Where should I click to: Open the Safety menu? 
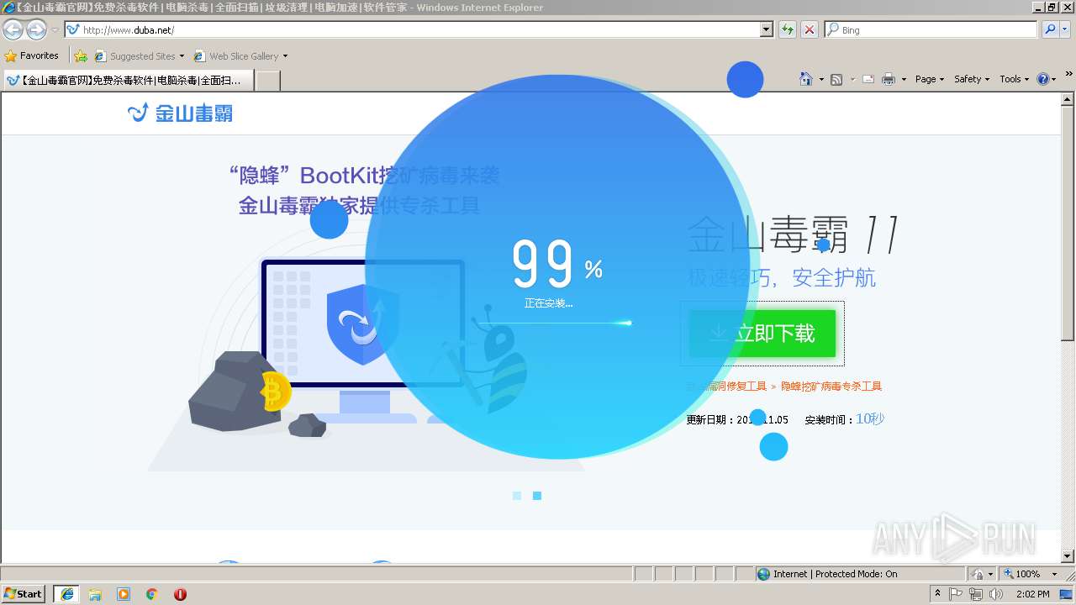pyautogui.click(x=972, y=79)
